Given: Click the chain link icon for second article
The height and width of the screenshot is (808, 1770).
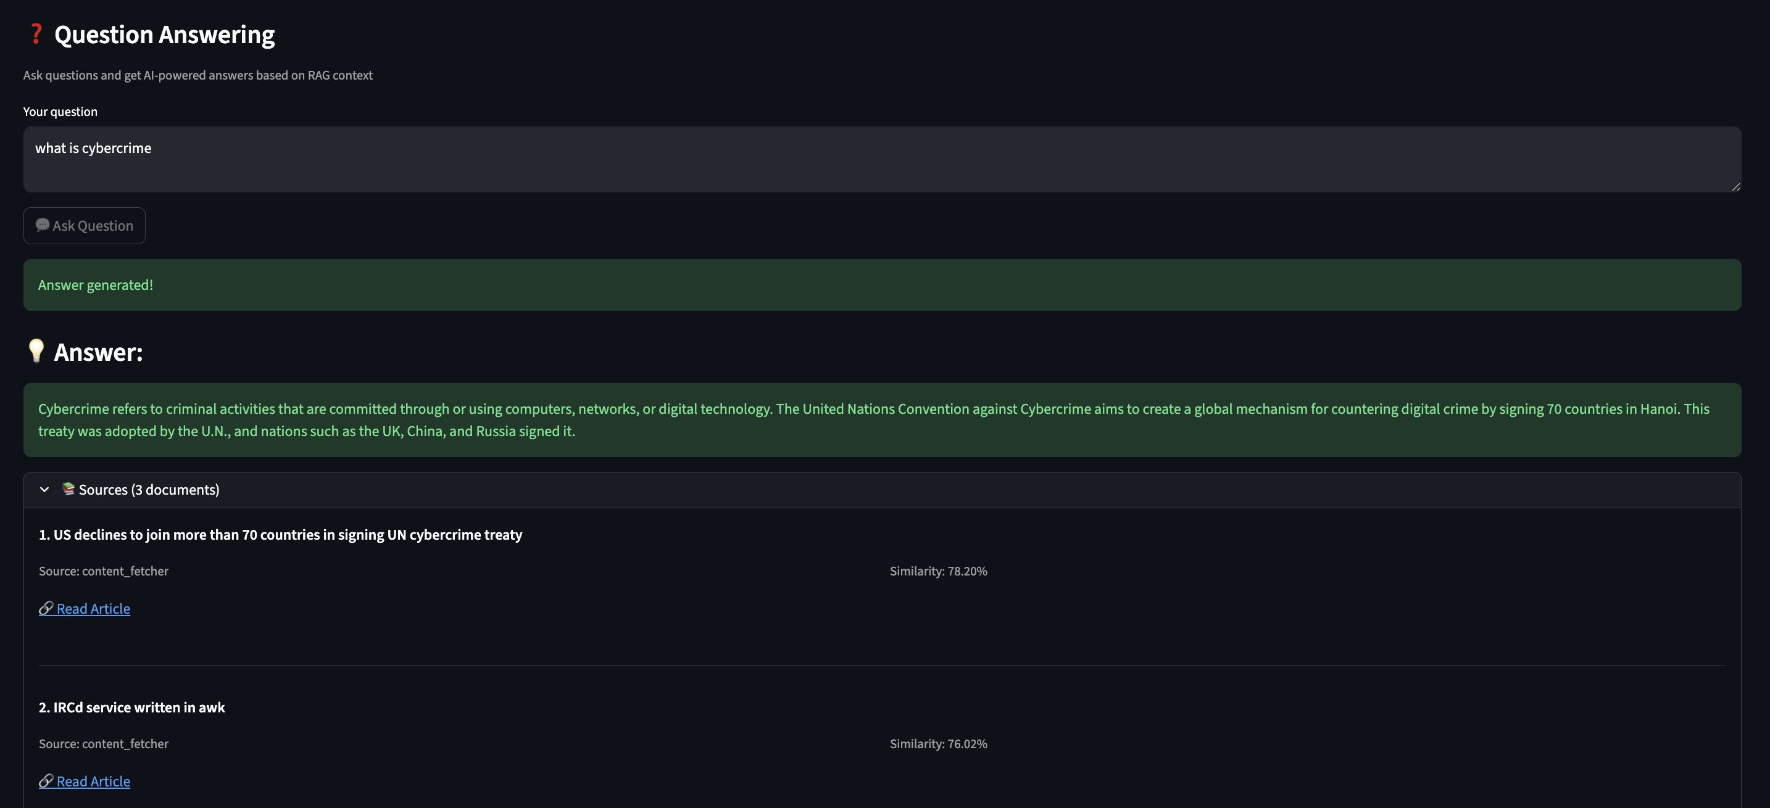Looking at the screenshot, I should coord(46,780).
